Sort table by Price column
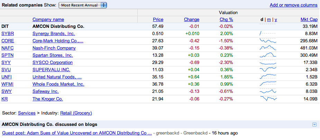The width and height of the screenshot is (320, 140). pyautogui.click(x=158, y=20)
